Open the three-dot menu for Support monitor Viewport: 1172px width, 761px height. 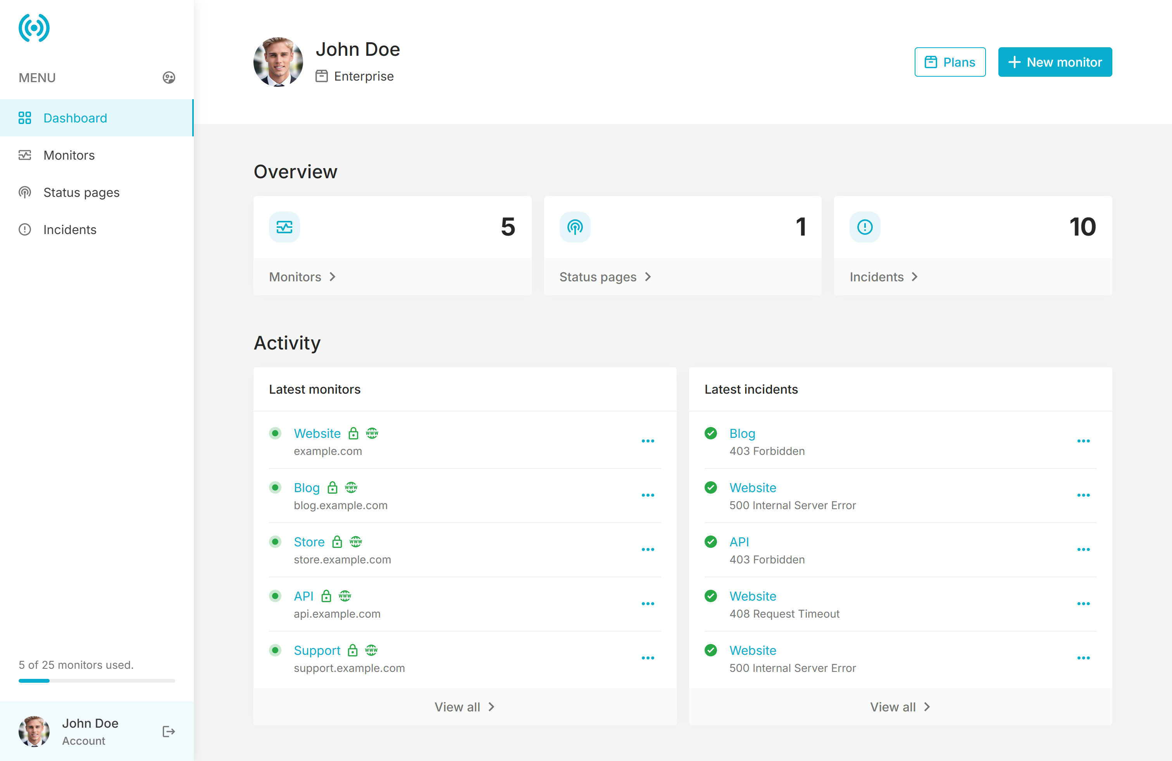[648, 658]
